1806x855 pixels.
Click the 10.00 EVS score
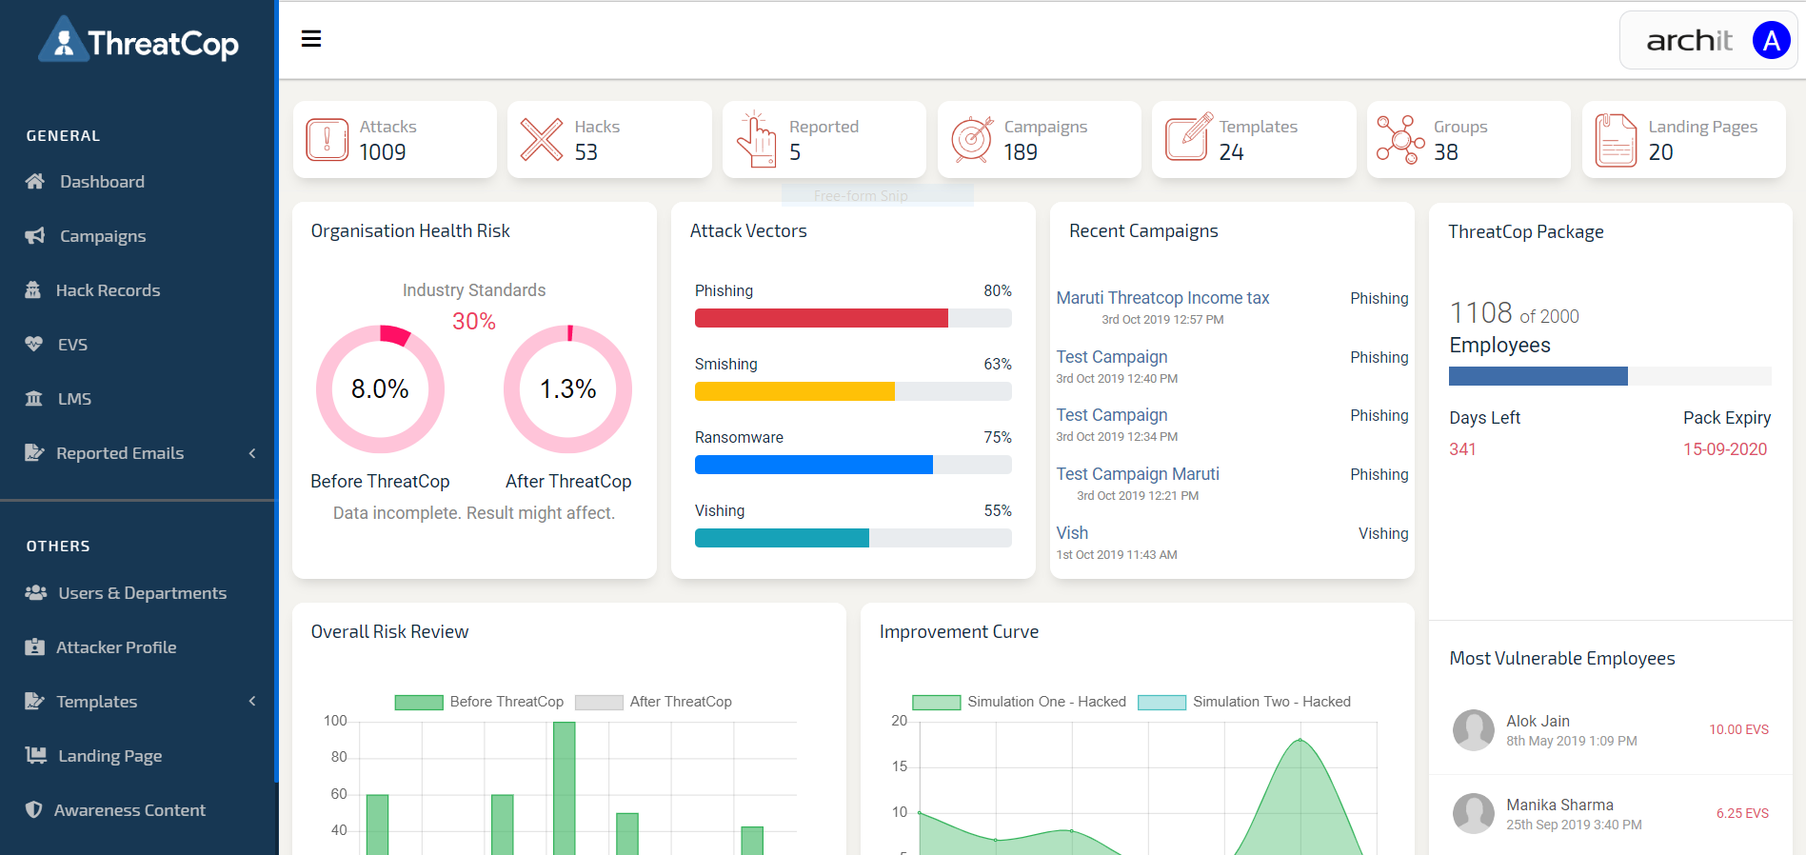(1738, 729)
